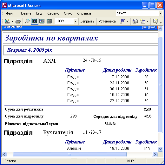Open the Файл menu

10,13
